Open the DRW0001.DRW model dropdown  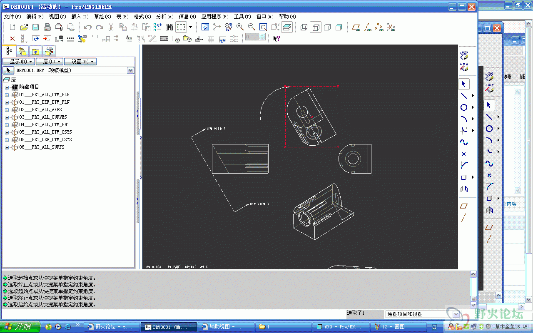[130, 70]
